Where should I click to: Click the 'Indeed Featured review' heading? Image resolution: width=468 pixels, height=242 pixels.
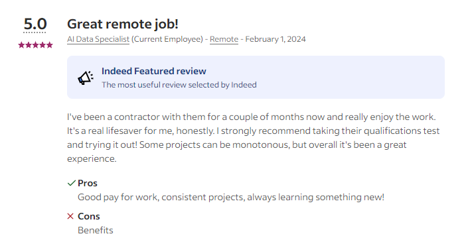pos(154,71)
